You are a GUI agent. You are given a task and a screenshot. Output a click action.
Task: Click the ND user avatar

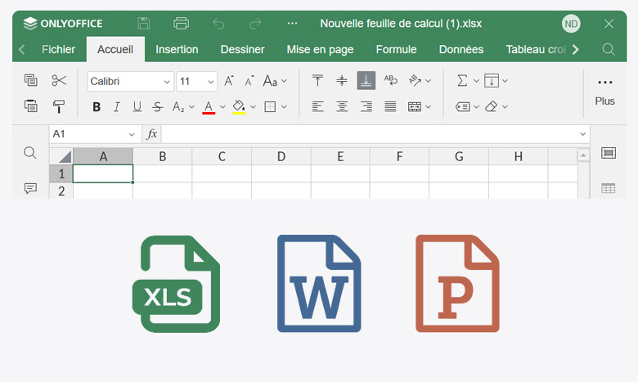coord(571,24)
